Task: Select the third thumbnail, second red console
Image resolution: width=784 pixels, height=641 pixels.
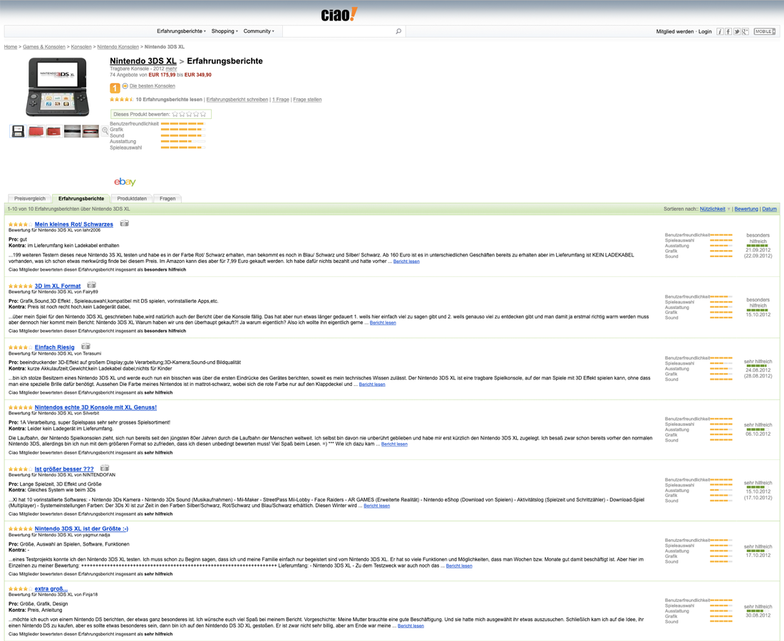Action: [54, 131]
